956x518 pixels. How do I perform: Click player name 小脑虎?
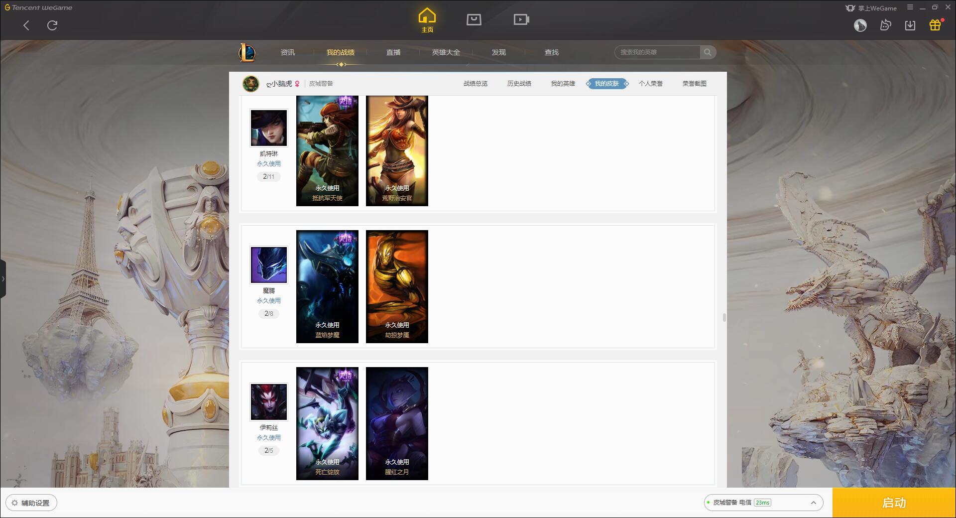279,84
